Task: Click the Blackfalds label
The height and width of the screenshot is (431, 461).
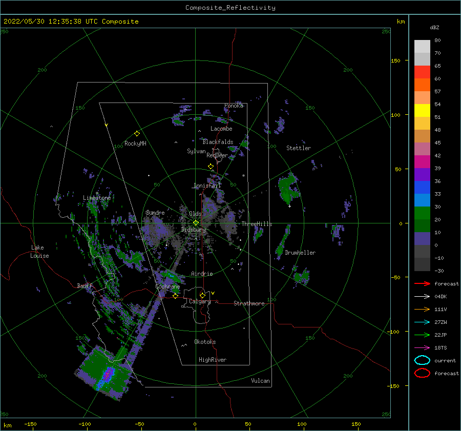Action: click(218, 142)
